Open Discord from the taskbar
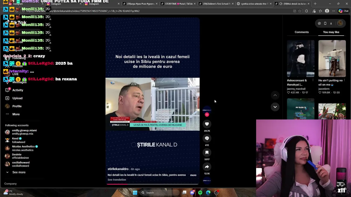351x197 pixels. (x=192, y=193)
